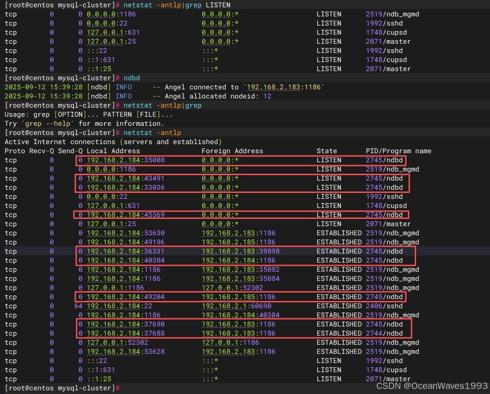Viewport: 490px width, 394px height.
Task: Click address '192.168.2.183:1186' in Angel connected line
Action: click(283, 87)
